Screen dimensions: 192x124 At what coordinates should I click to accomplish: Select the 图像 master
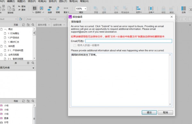pos(6,118)
